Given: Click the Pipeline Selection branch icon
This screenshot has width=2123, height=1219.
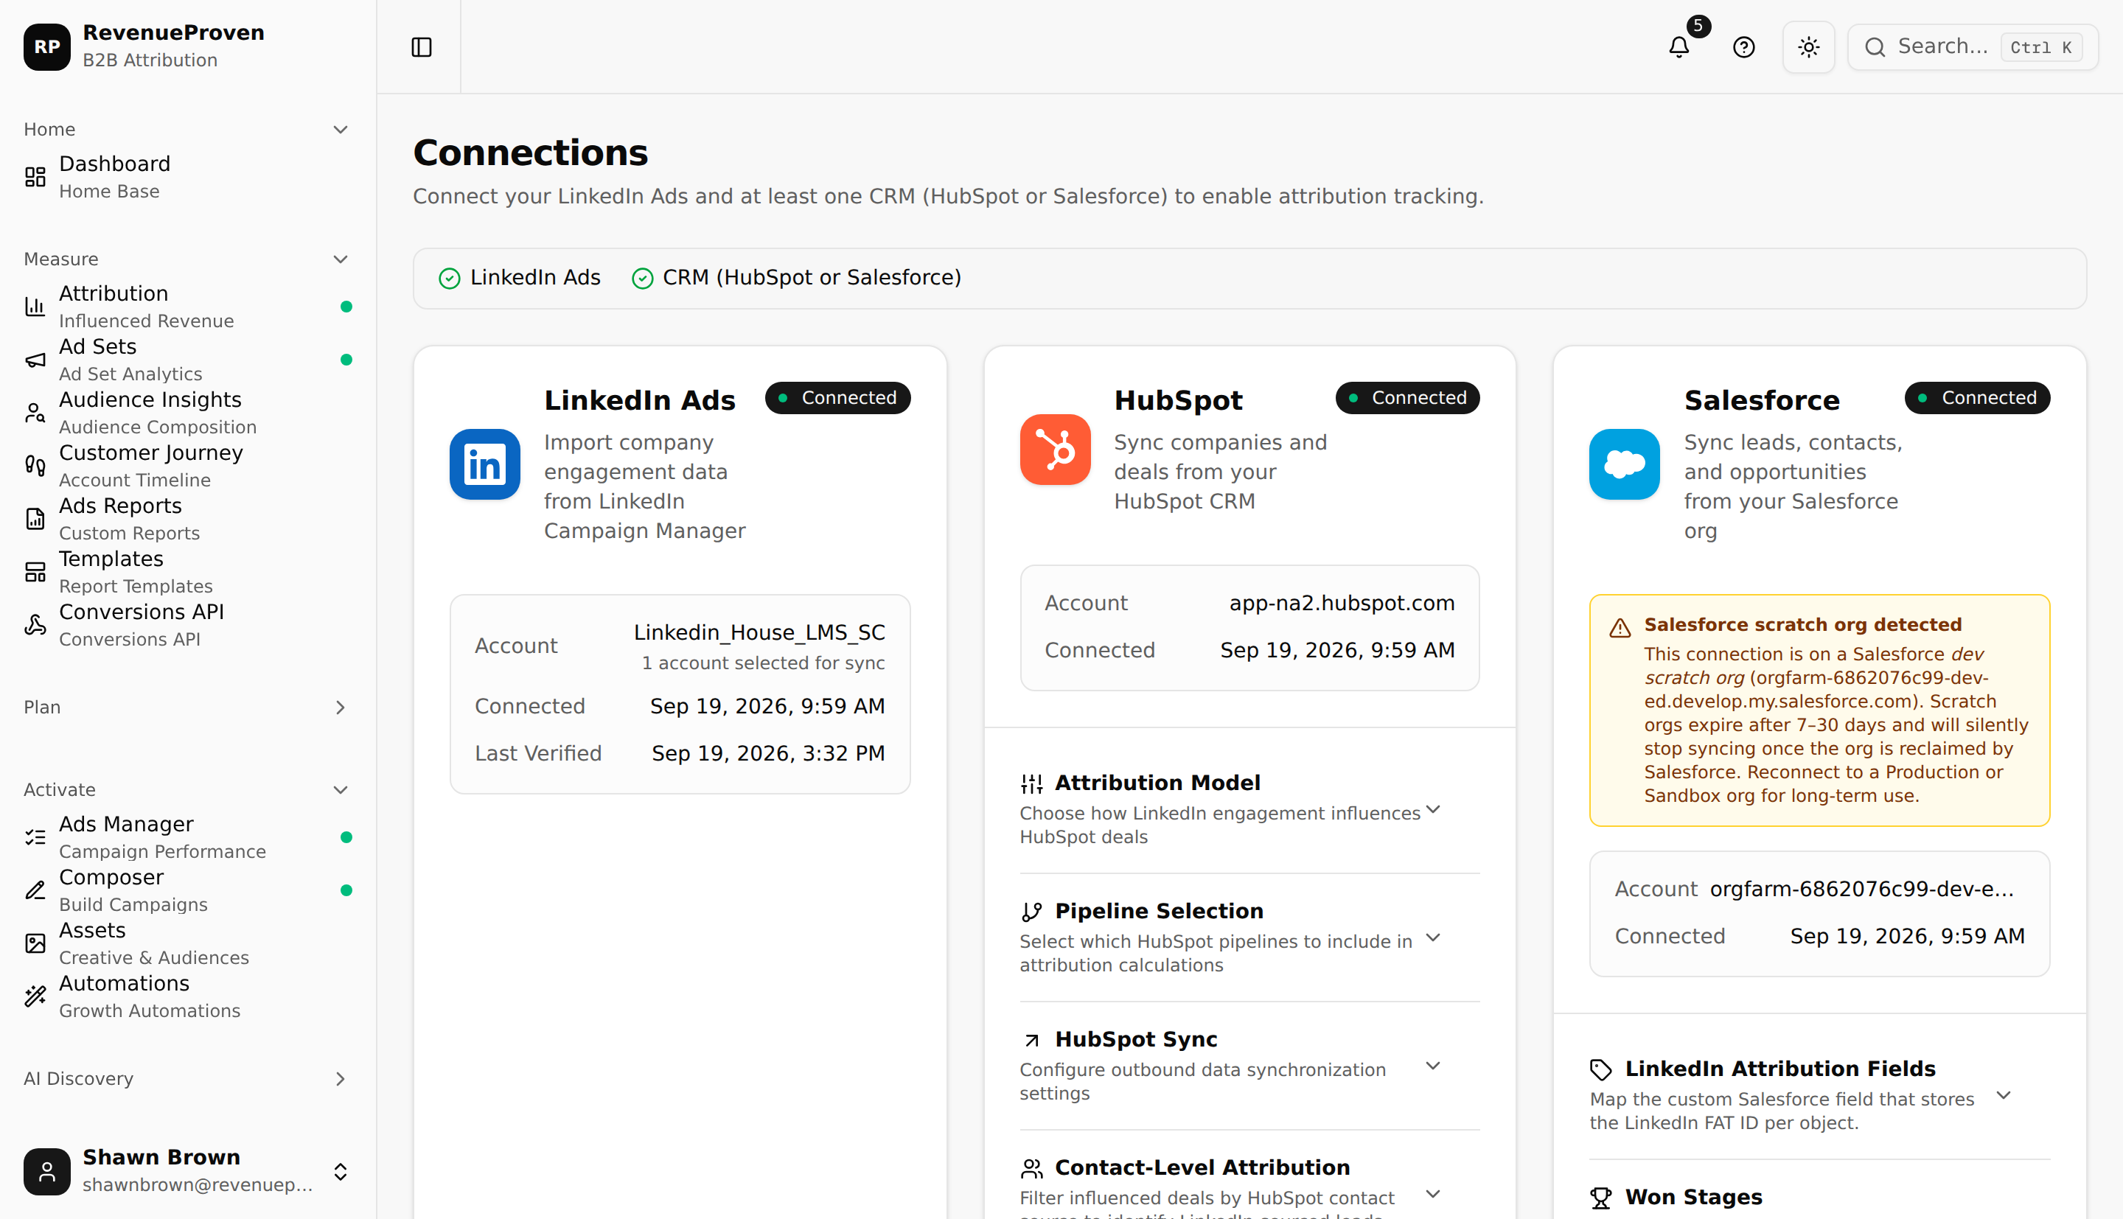Looking at the screenshot, I should [x=1031, y=911].
